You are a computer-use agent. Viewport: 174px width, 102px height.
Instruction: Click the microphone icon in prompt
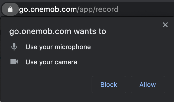pos(14,47)
